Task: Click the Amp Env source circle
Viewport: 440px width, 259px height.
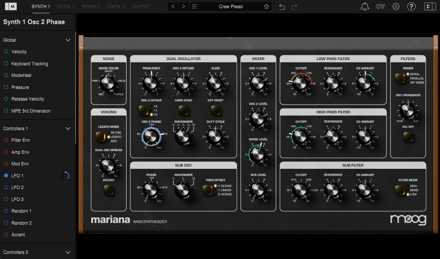Action: 6,152
